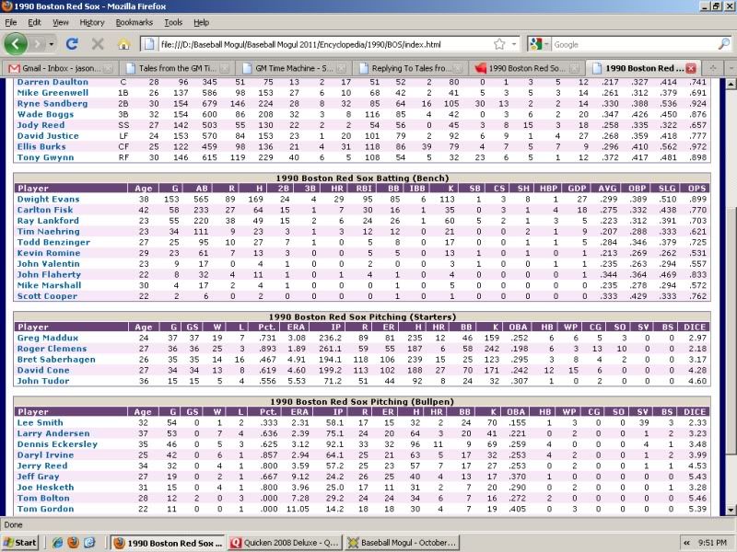Click the page icon in the address bar
This screenshot has width=737, height=552.
[x=149, y=44]
